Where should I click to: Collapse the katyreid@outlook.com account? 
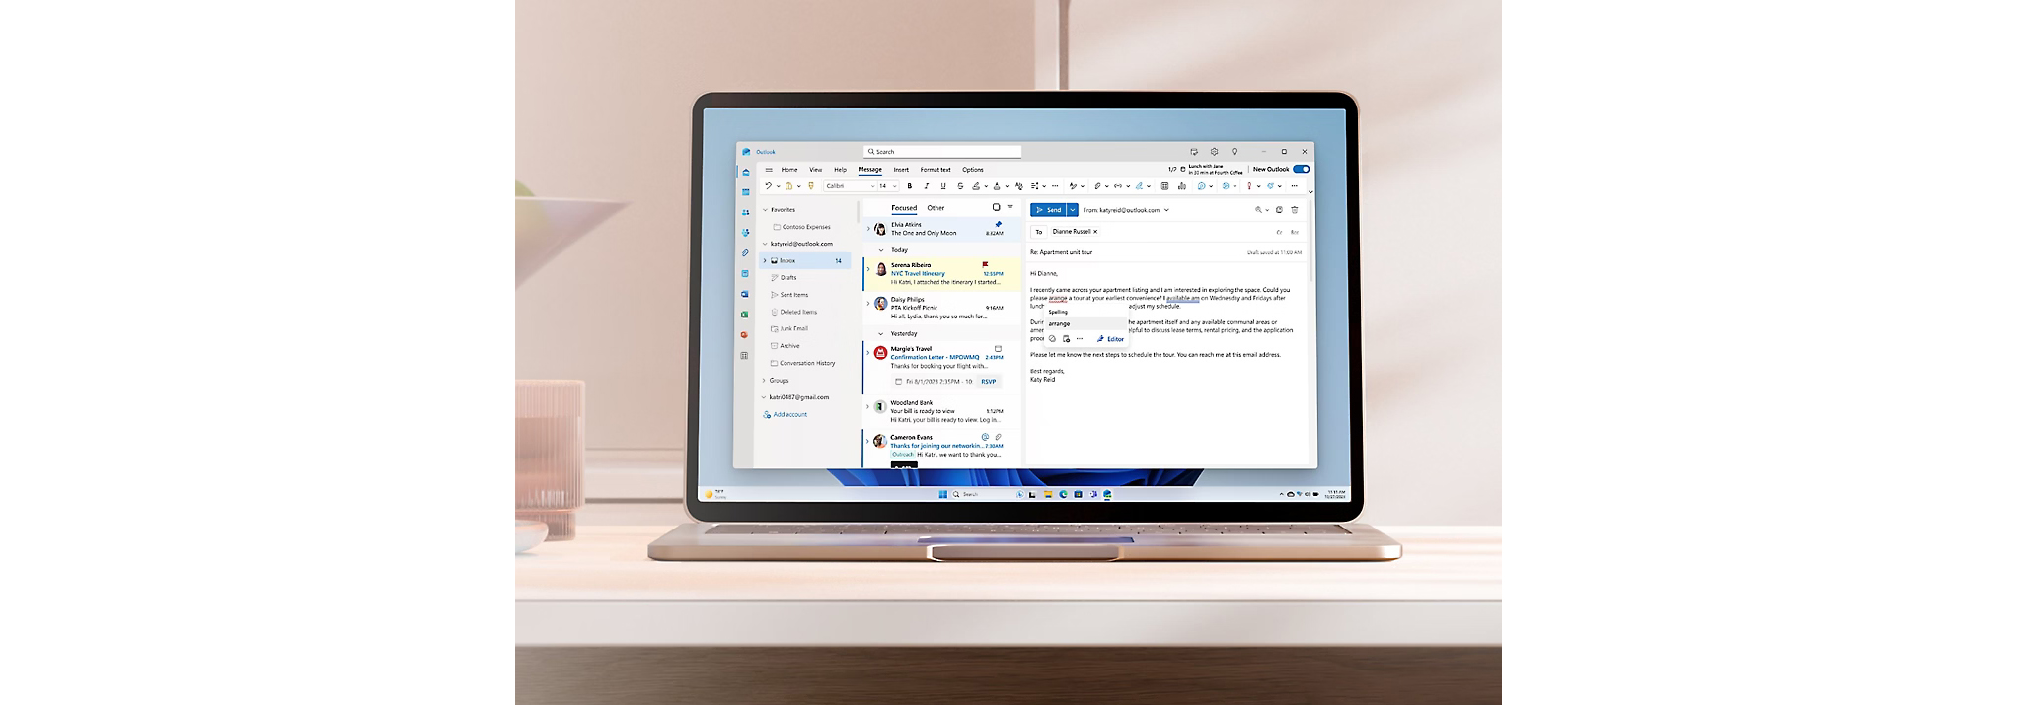click(765, 244)
